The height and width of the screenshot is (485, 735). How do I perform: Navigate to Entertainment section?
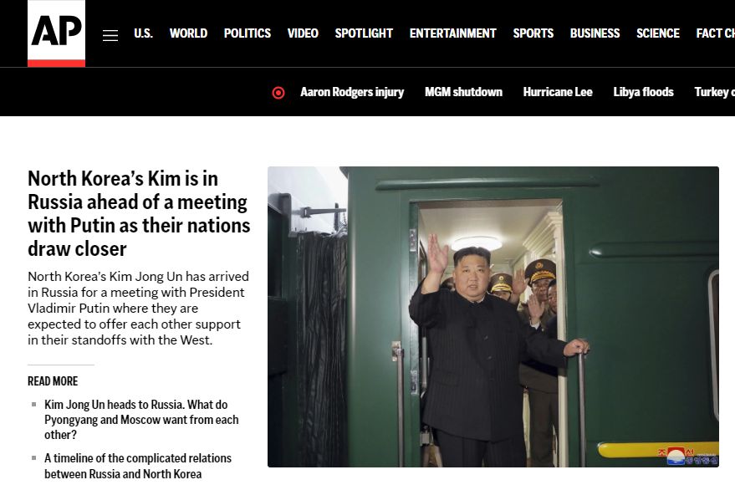pyautogui.click(x=453, y=33)
